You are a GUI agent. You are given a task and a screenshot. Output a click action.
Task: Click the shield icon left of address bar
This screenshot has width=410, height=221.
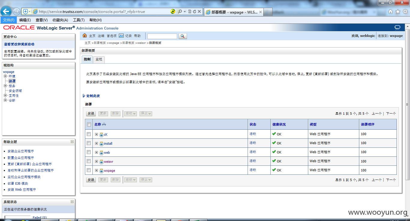pyautogui.click(x=26, y=11)
